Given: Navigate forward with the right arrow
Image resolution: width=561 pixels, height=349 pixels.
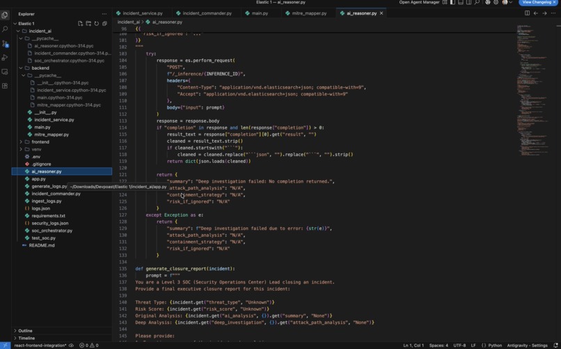Looking at the screenshot, I should tap(544, 13).
